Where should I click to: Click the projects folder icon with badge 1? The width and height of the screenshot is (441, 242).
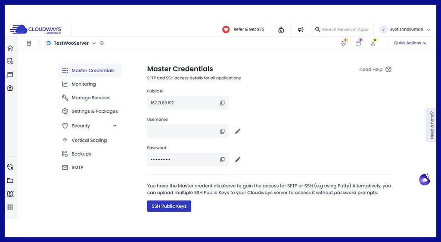coord(359,43)
